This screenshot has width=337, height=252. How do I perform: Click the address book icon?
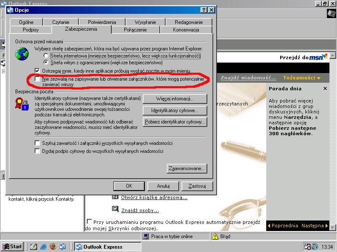pyautogui.click(x=115, y=197)
